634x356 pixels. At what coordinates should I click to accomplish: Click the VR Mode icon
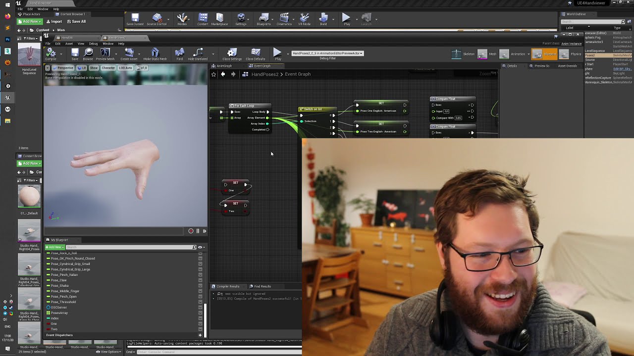[304, 19]
